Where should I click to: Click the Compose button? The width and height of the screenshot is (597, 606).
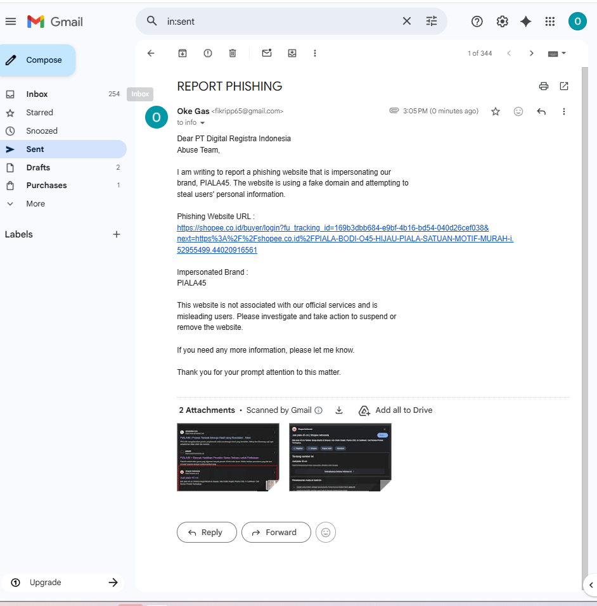coord(37,60)
